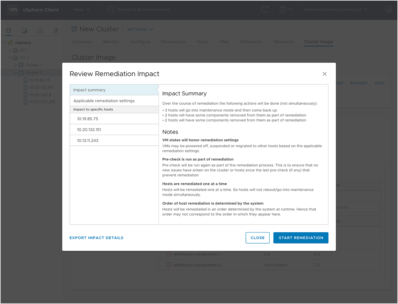Expand the DC 1 tree node
Screen dimensions: 398x304
coord(10,50)
